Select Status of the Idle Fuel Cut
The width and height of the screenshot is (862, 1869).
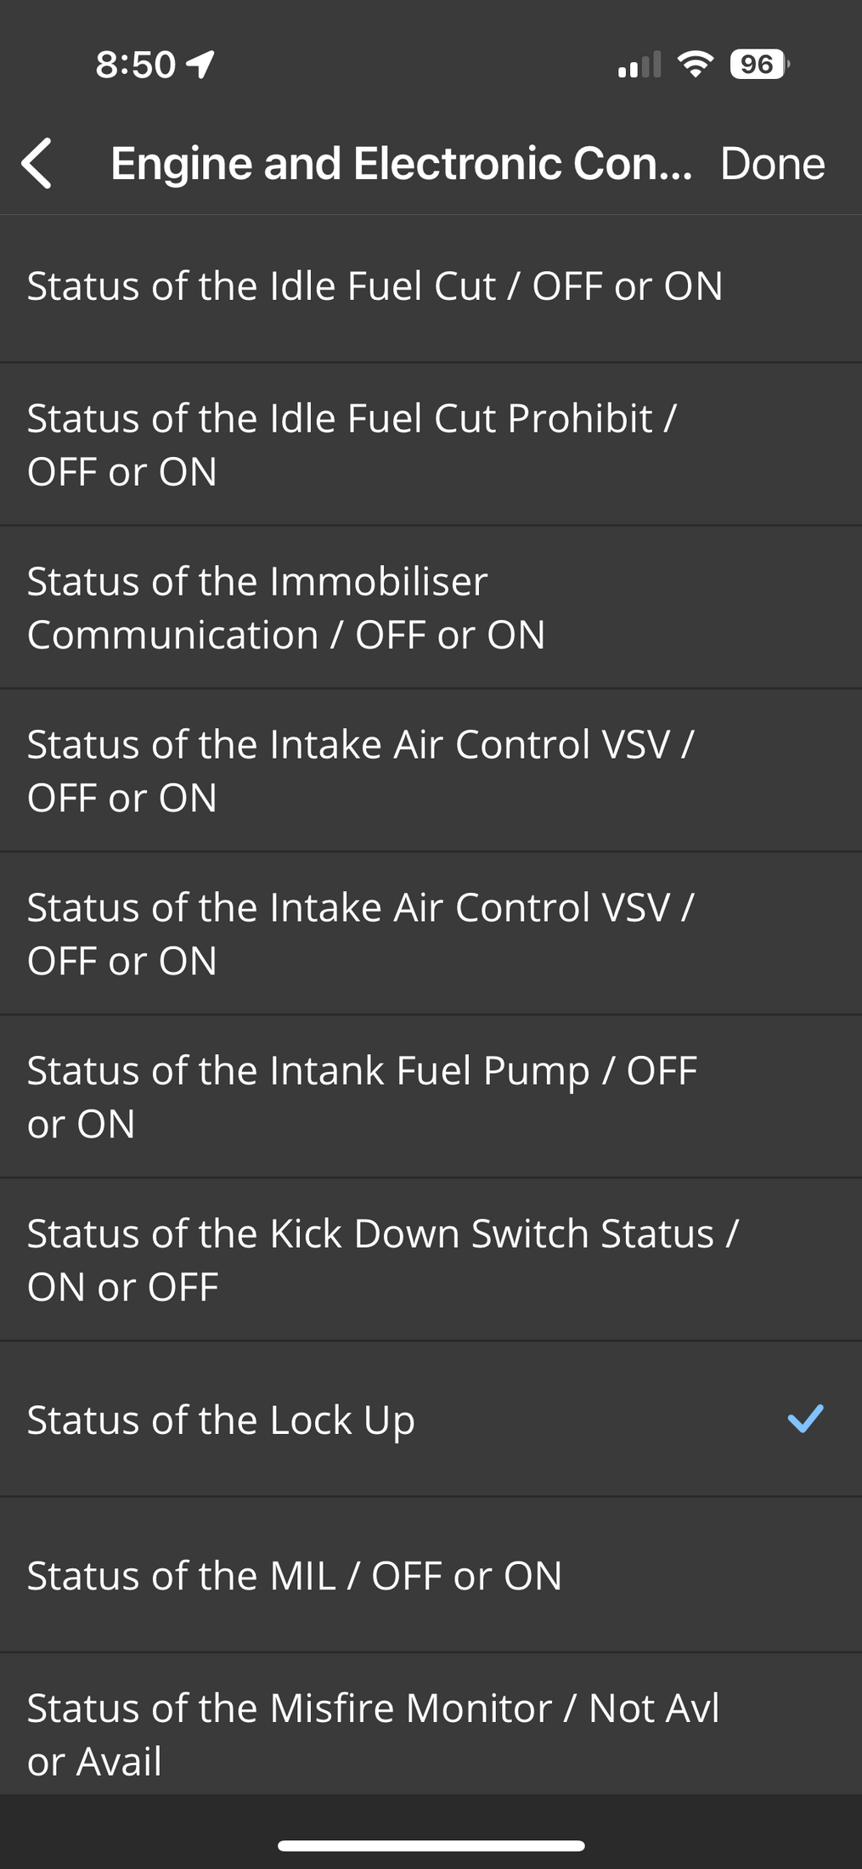431,289
